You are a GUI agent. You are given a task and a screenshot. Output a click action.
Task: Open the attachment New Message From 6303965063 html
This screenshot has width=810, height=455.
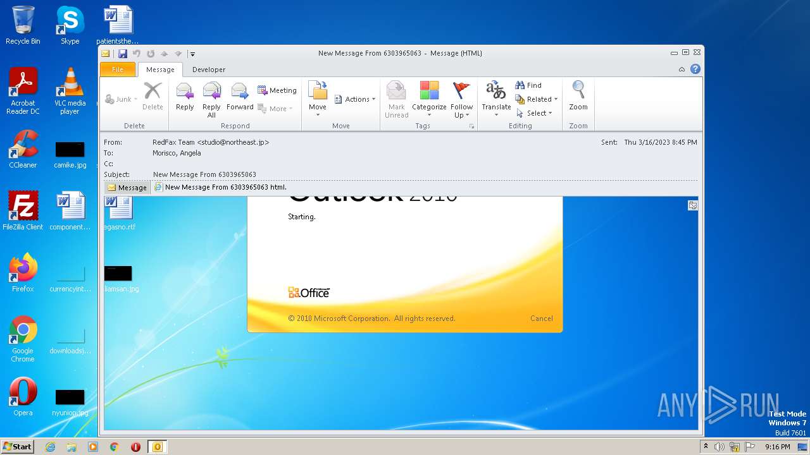pyautogui.click(x=220, y=187)
